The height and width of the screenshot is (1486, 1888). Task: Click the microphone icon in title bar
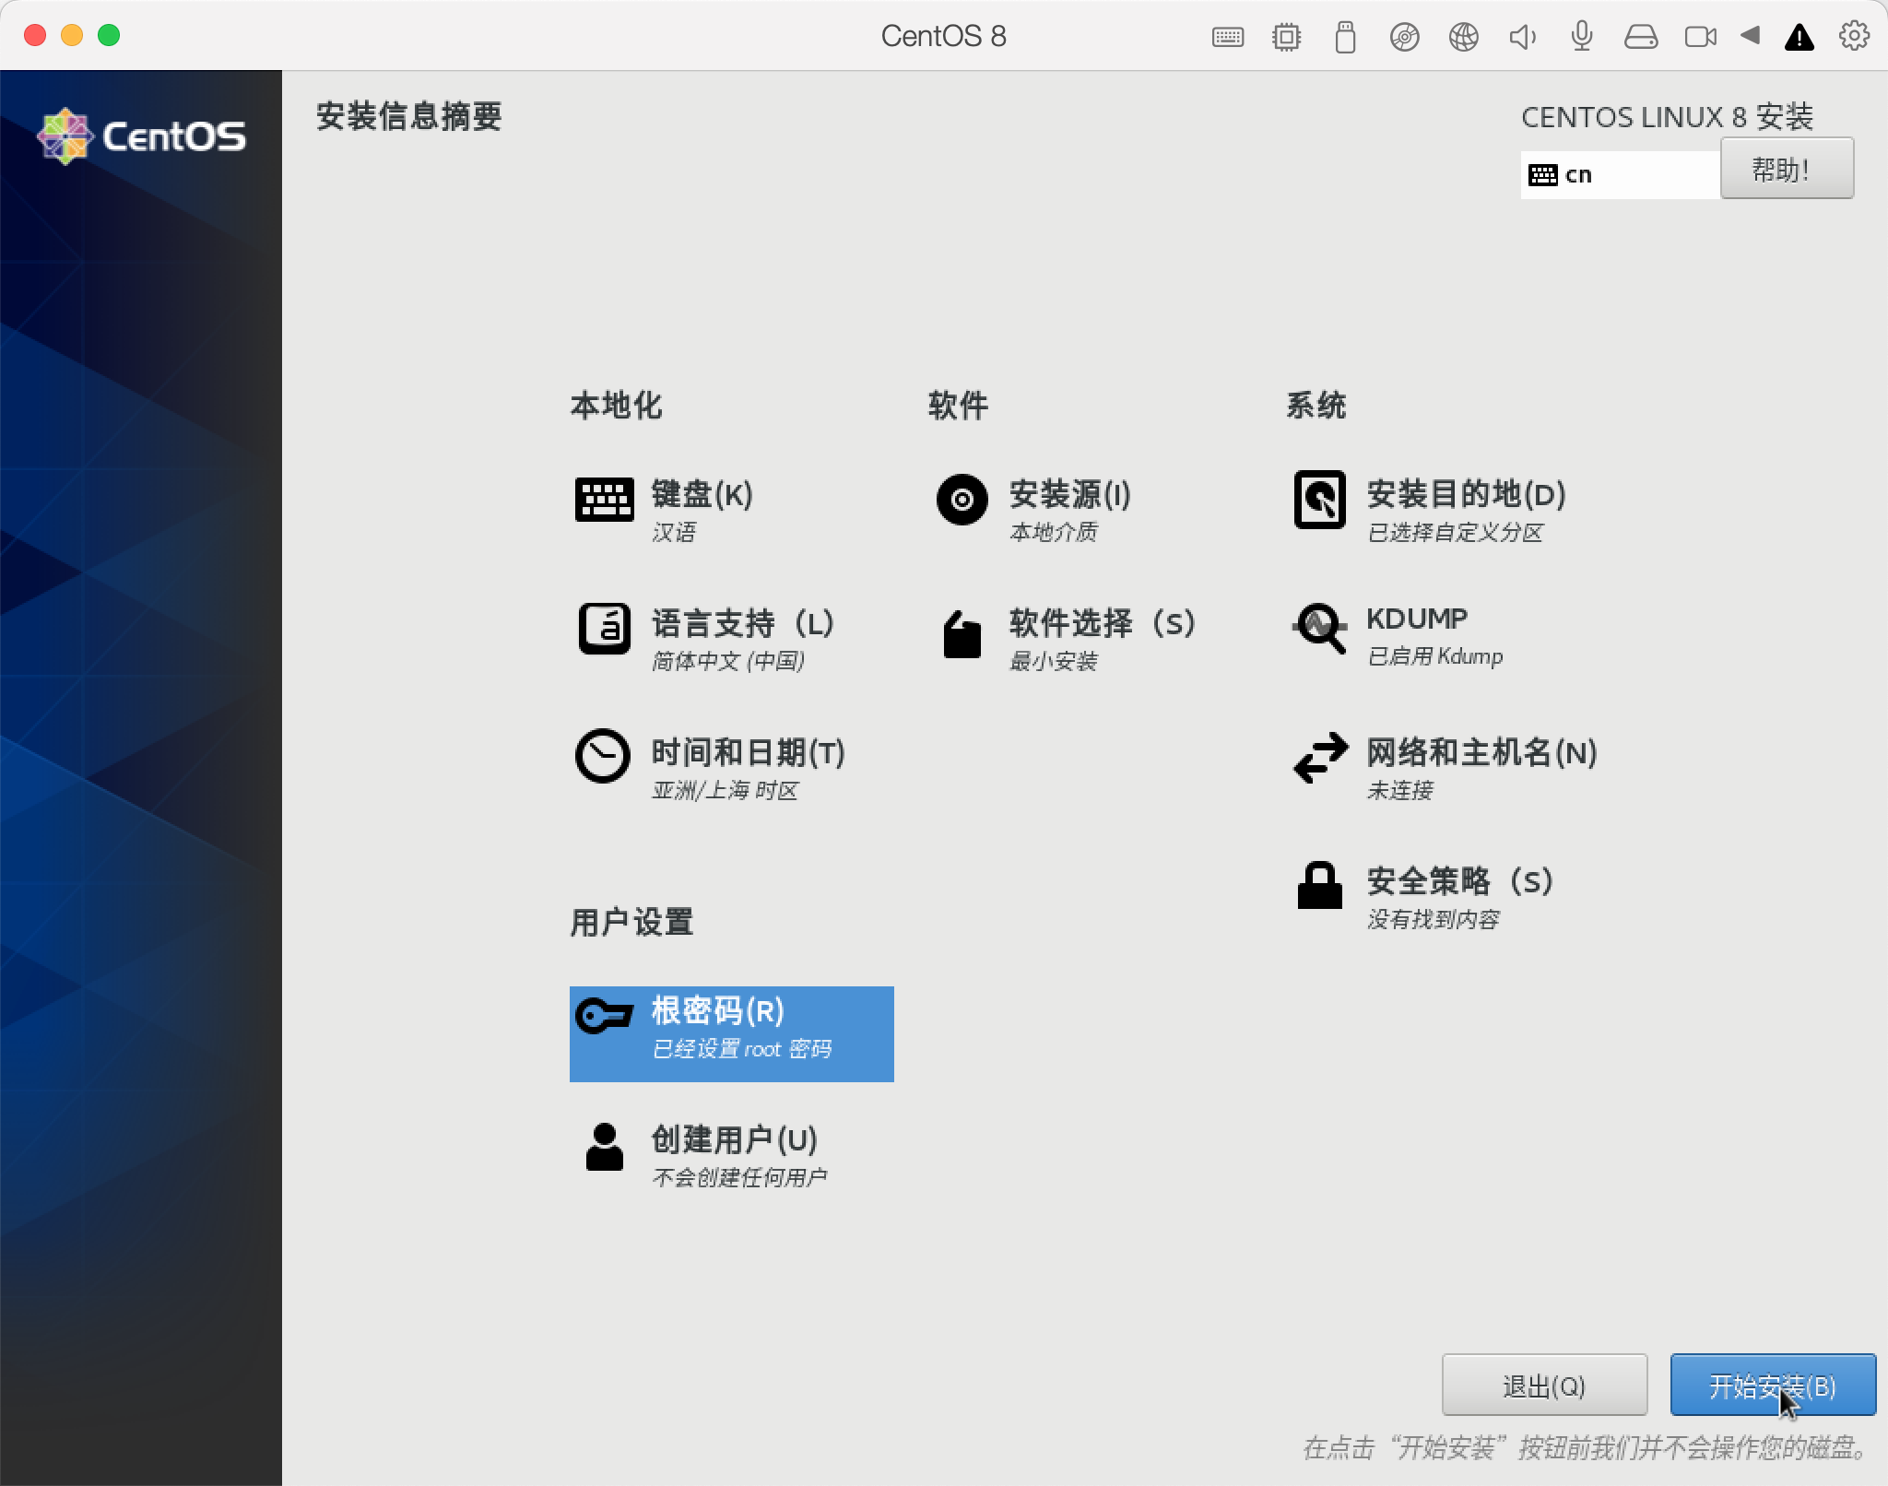click(x=1582, y=37)
